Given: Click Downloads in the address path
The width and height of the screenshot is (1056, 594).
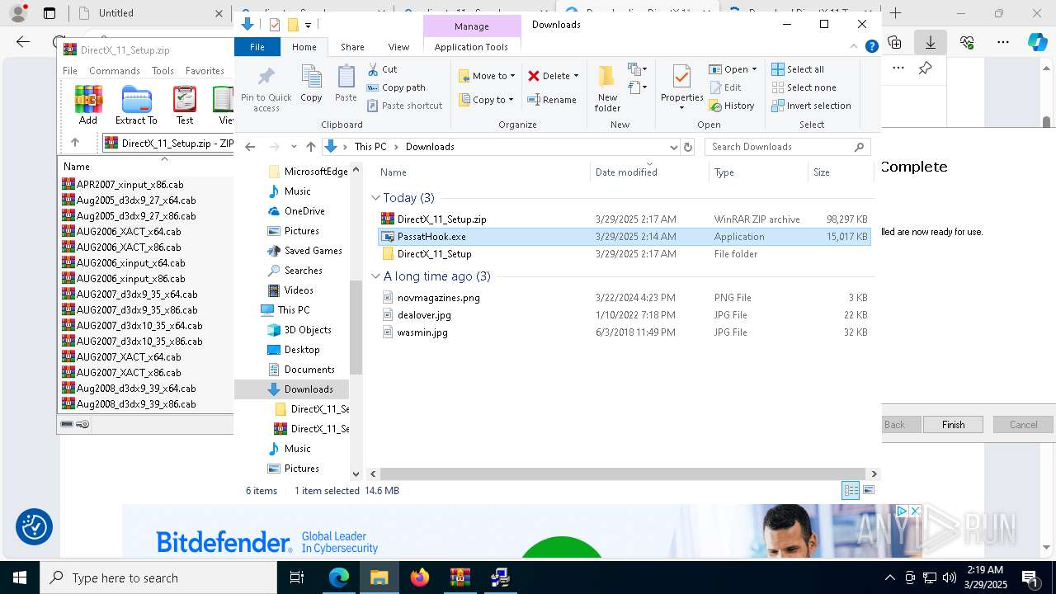Looking at the screenshot, I should coord(430,147).
